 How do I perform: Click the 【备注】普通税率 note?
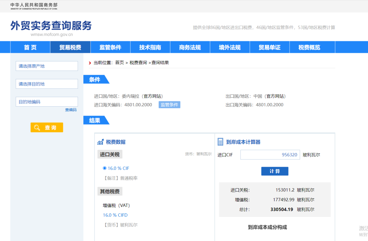pyautogui.click(x=120, y=178)
